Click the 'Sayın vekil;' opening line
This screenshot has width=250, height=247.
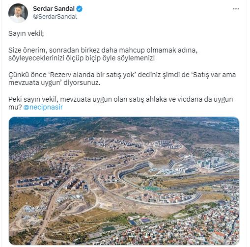(26, 33)
